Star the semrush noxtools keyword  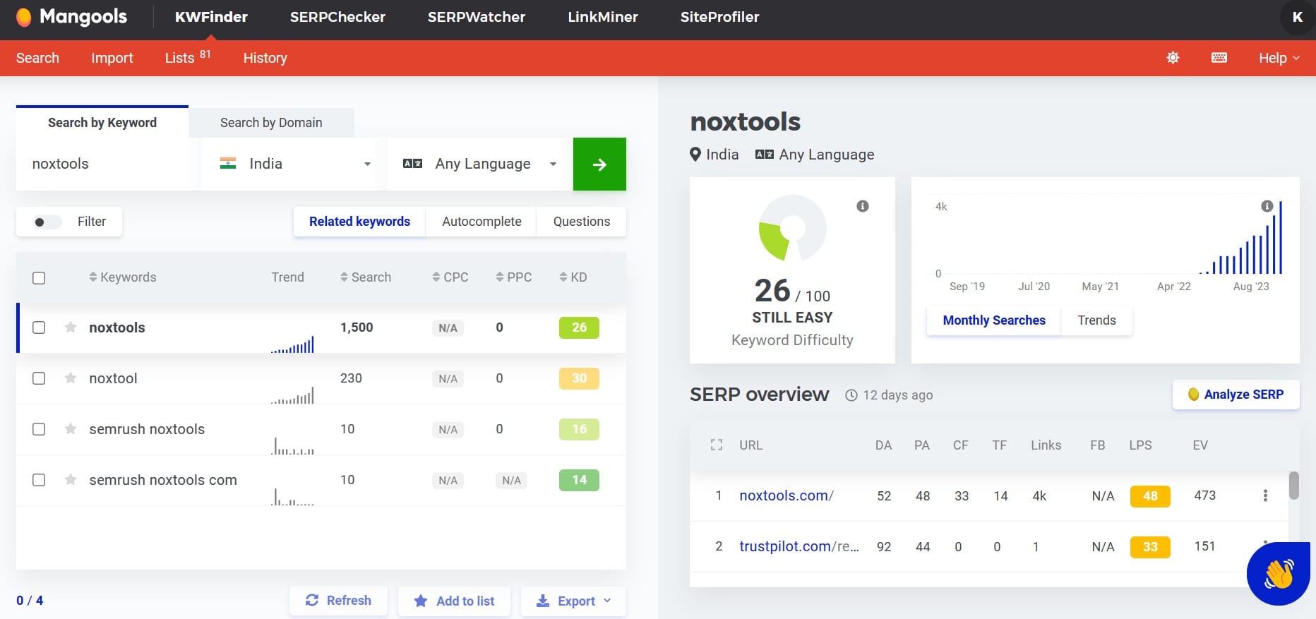pyautogui.click(x=71, y=429)
